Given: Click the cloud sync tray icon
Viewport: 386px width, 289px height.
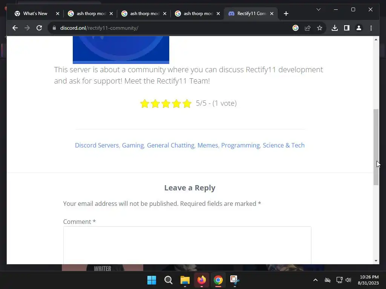Looking at the screenshot, I should click(328, 280).
